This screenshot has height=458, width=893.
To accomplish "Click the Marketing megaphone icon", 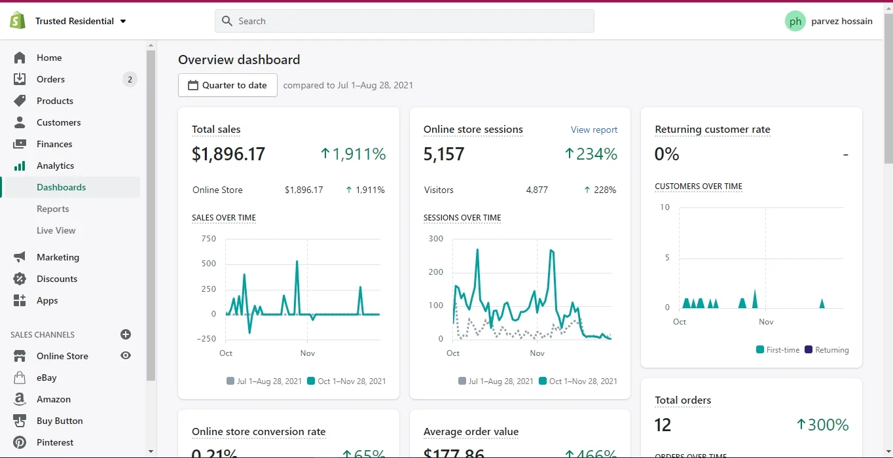I will 20,257.
